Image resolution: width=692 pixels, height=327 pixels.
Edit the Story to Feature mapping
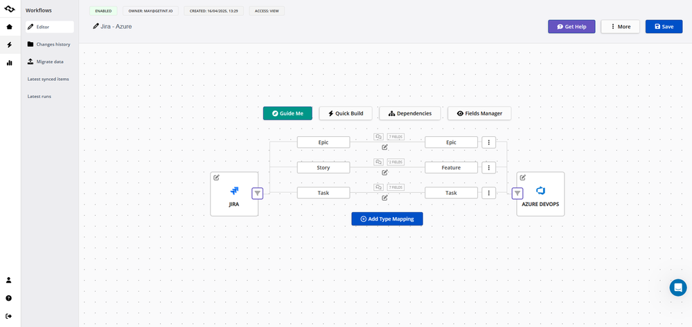[385, 172]
